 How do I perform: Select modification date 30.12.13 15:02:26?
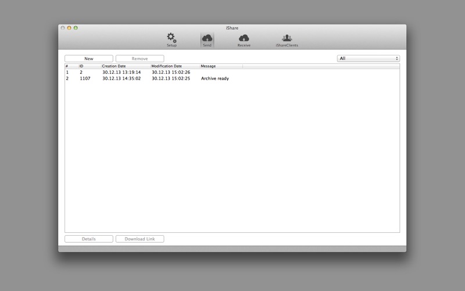tap(171, 72)
